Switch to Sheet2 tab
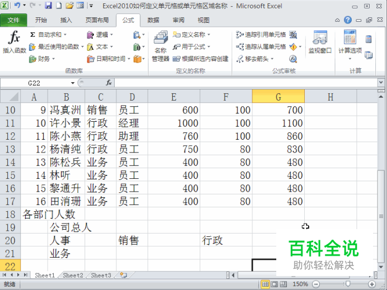 pos(73,275)
